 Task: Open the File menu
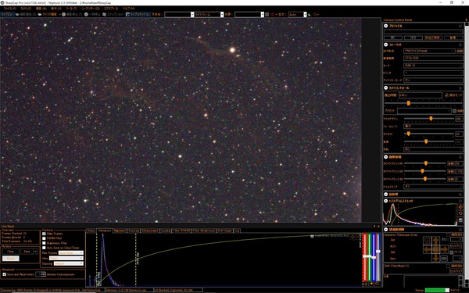[x=9, y=9]
